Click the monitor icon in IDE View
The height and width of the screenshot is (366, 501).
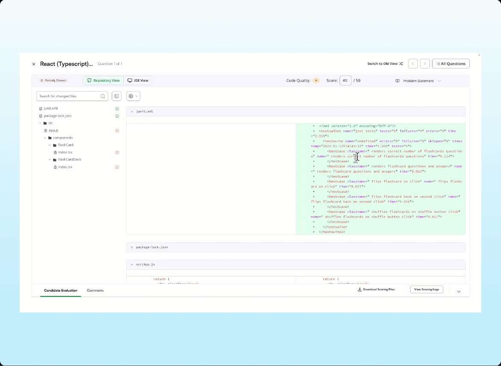(130, 80)
